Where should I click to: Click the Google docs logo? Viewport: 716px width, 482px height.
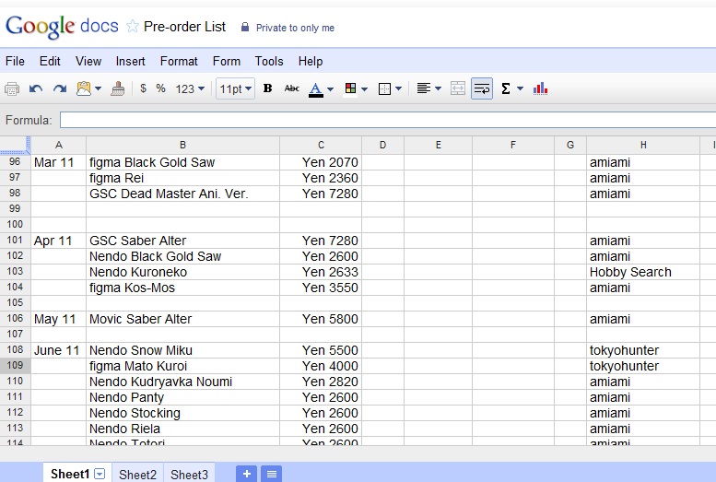click(x=62, y=27)
